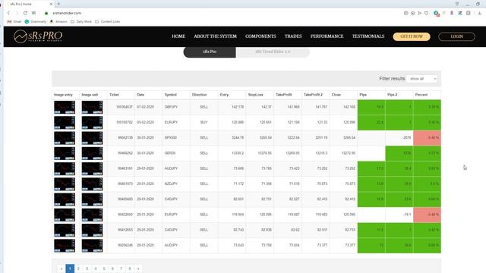Open entry image thumbnail for SPX500 row
This screenshot has width=486, height=273.
click(x=65, y=138)
